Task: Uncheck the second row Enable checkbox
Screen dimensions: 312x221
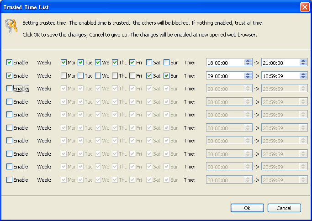Action: [10, 76]
